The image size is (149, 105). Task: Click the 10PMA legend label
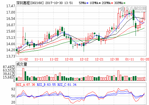point(94,3)
